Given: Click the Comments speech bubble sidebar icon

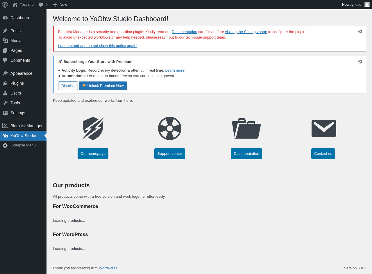Looking at the screenshot, I should (x=5, y=60).
